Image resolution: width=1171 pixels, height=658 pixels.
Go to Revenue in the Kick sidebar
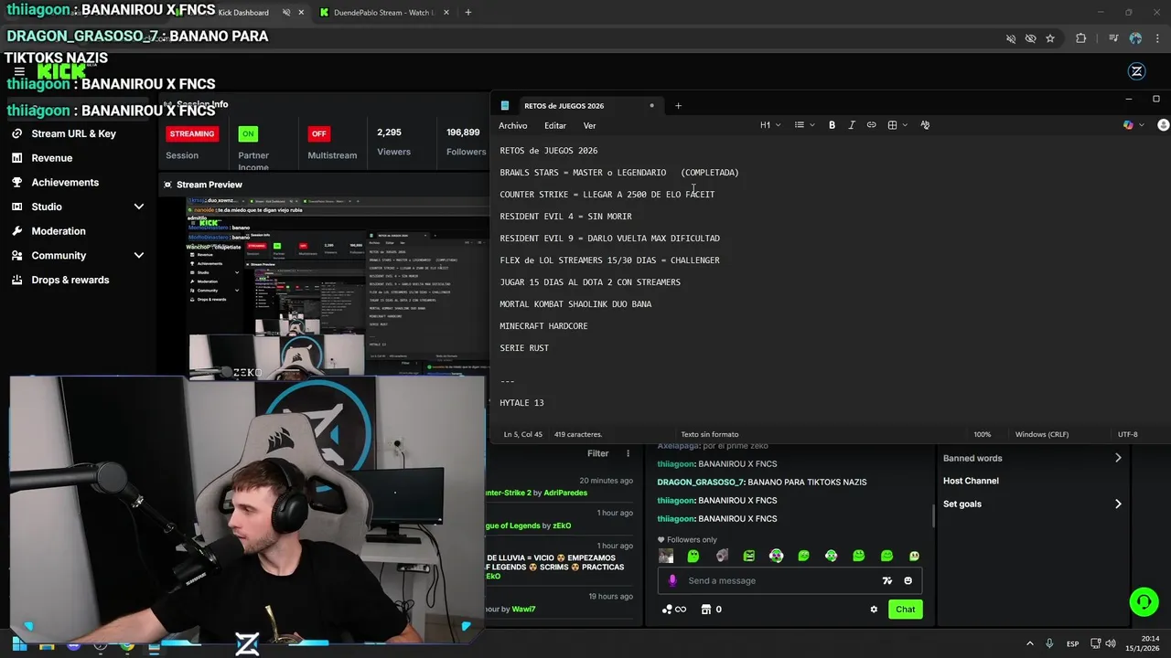(x=78, y=158)
